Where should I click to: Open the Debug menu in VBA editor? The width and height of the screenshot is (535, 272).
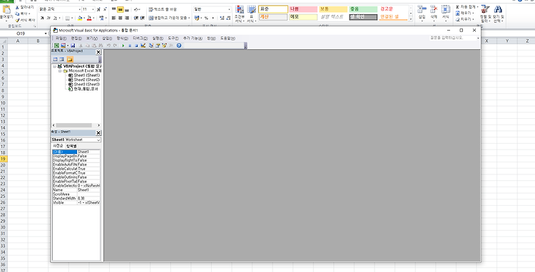click(141, 38)
